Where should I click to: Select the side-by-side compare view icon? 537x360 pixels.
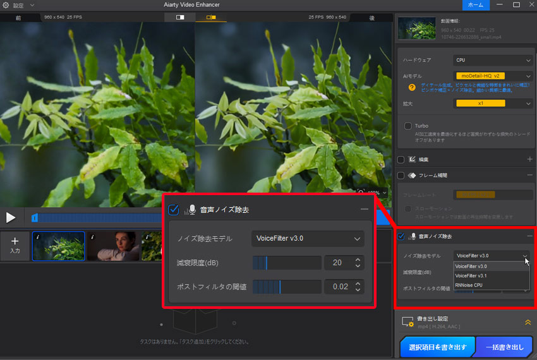tap(211, 17)
